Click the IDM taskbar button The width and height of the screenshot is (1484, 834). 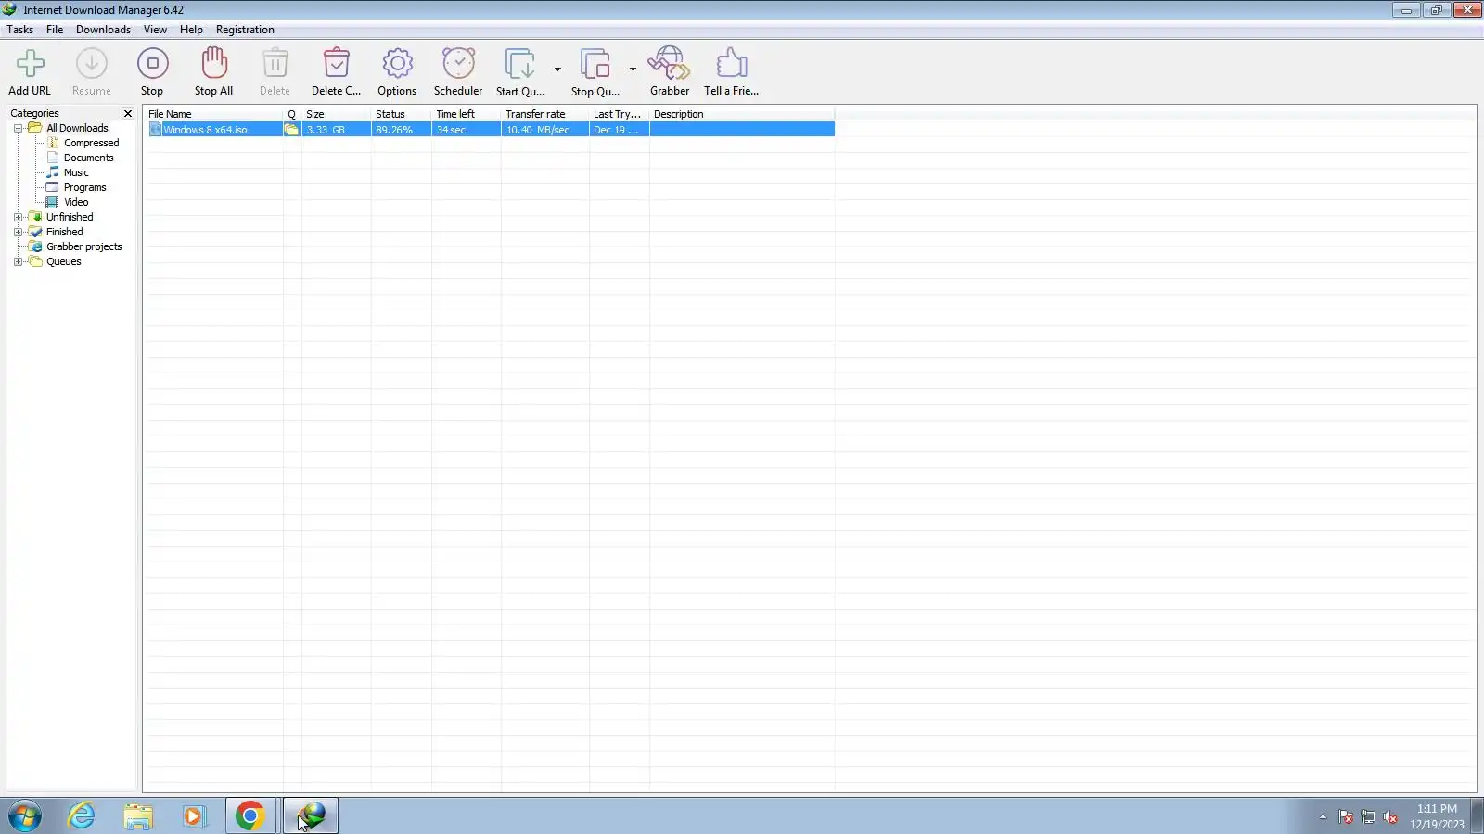tap(311, 816)
